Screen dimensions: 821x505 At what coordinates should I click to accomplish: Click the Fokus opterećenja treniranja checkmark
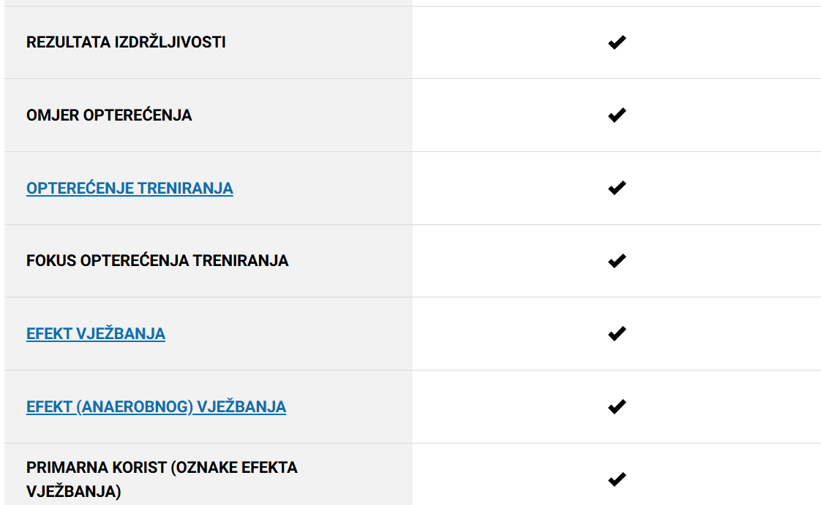[x=617, y=261]
